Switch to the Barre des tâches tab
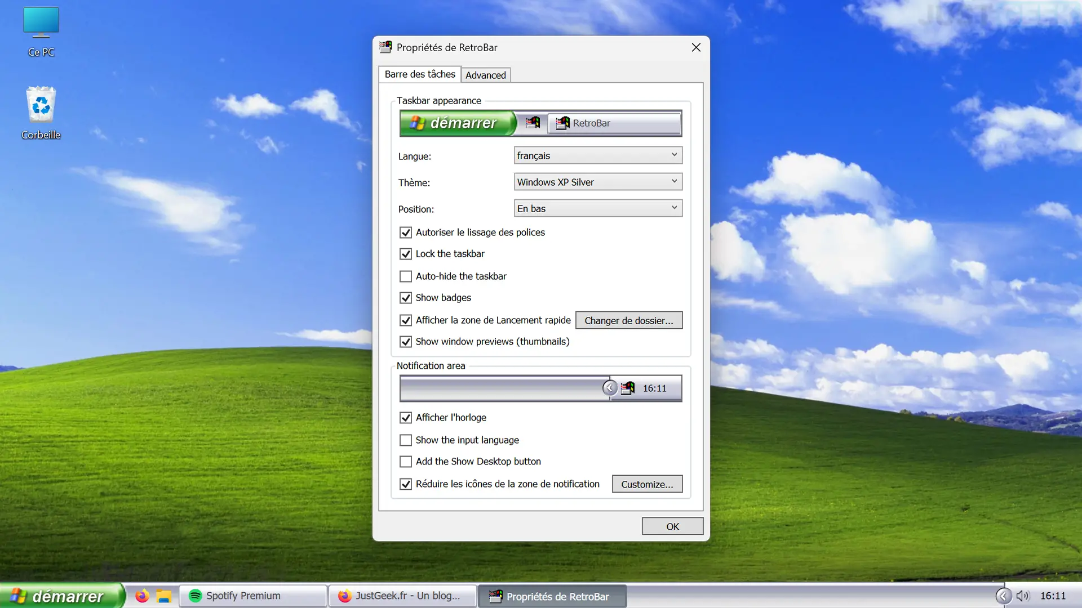1082x608 pixels. [420, 74]
